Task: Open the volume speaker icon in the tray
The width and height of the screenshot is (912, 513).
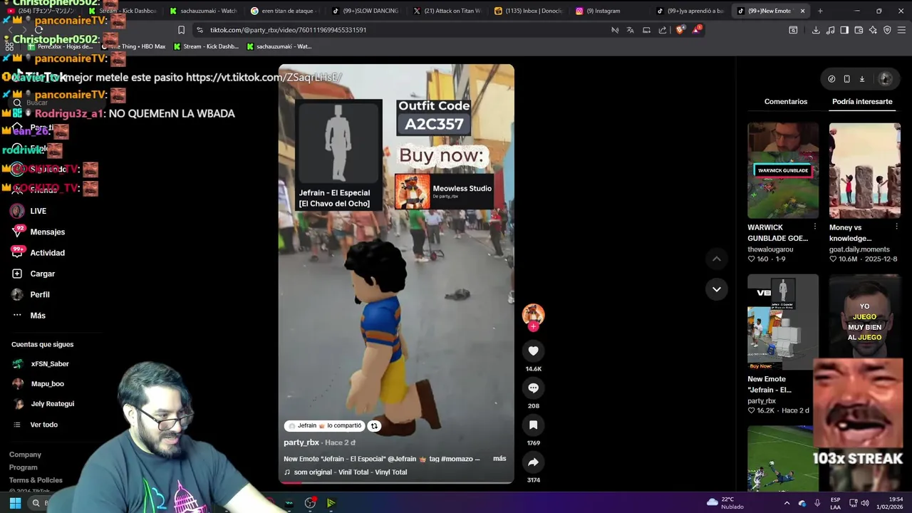Action: (x=865, y=503)
